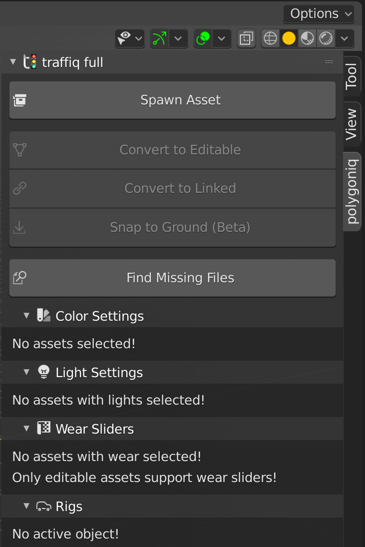Open the Options dropdown
The width and height of the screenshot is (365, 547).
319,13
